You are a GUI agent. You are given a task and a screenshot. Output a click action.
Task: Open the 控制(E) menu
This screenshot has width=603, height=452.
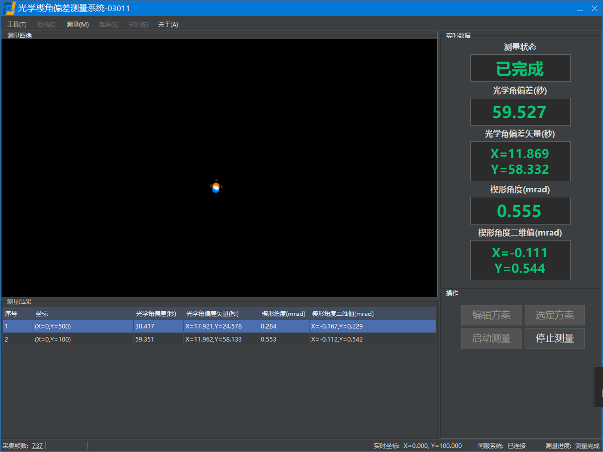coord(138,25)
